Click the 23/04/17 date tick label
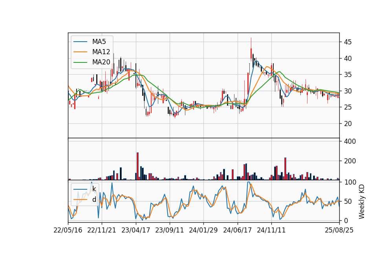The width and height of the screenshot is (377, 271). 136,230
